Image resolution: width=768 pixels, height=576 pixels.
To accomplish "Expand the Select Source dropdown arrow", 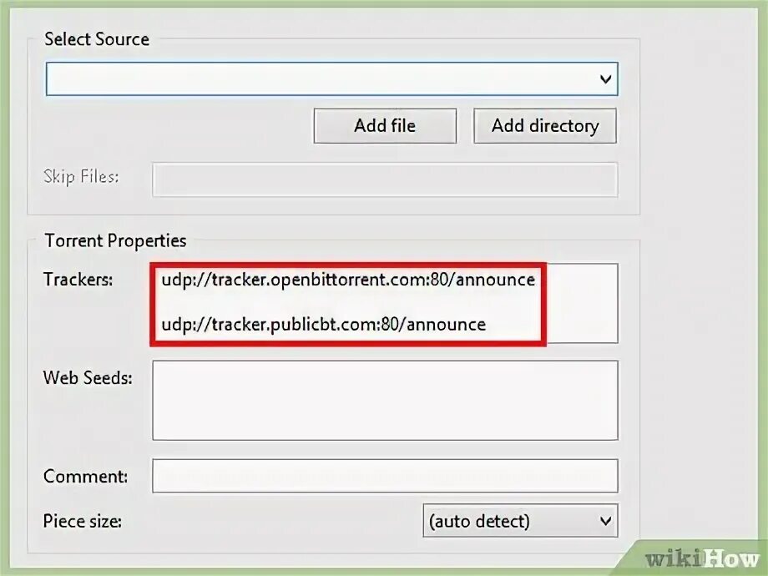I will tap(605, 78).
